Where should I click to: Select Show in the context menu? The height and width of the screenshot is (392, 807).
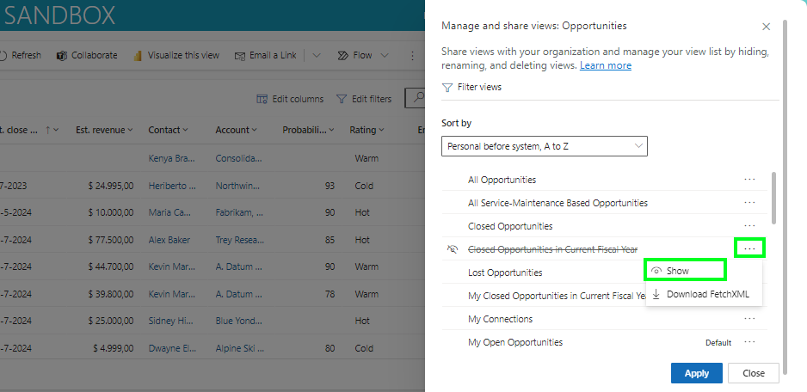pos(677,271)
